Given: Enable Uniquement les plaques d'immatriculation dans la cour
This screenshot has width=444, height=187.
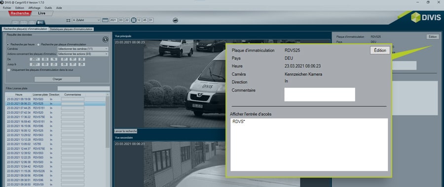Looking at the screenshot, I should [x=9, y=70].
